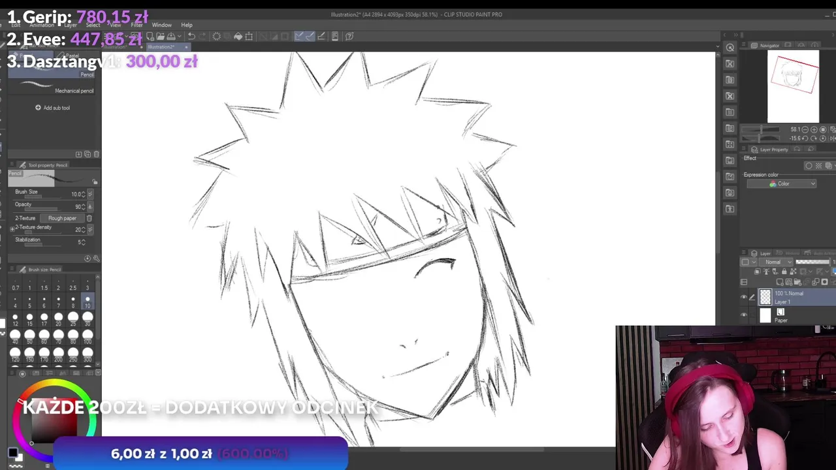Click the wrench settings icon in Tool property
Viewport: 836px width, 470px height.
pyautogui.click(x=95, y=258)
